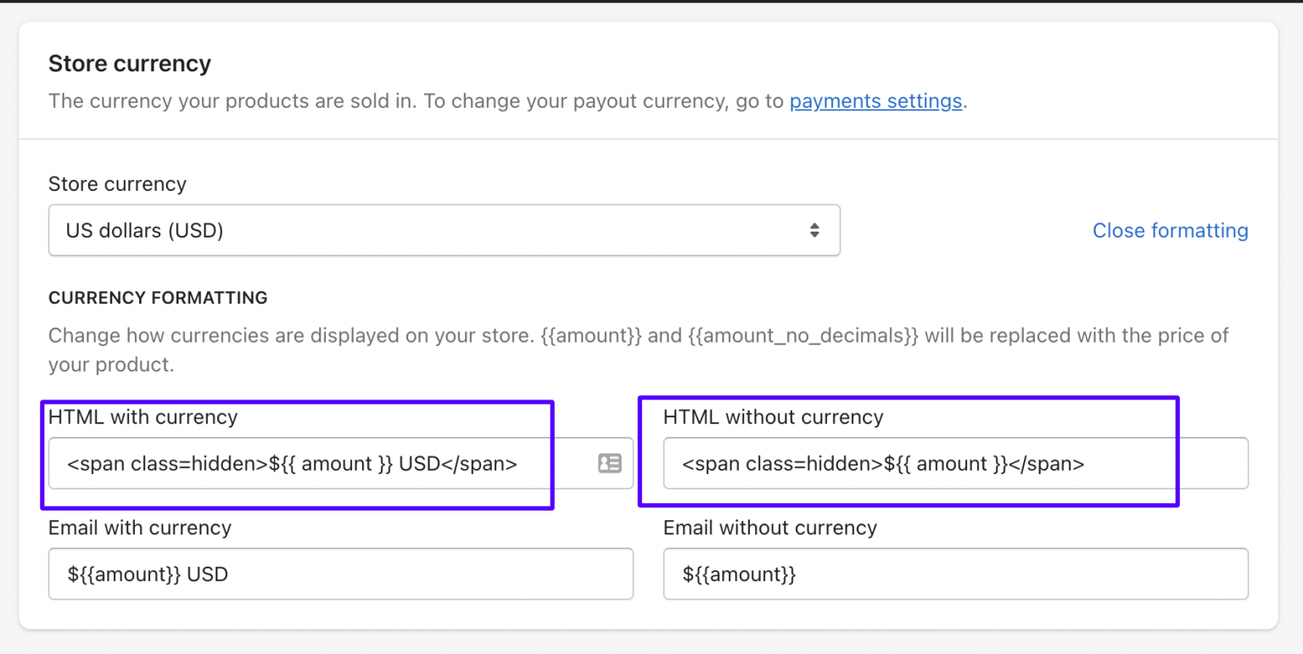Click the contact card autofill icon
Viewport: 1303px width, 654px height.
coord(609,463)
